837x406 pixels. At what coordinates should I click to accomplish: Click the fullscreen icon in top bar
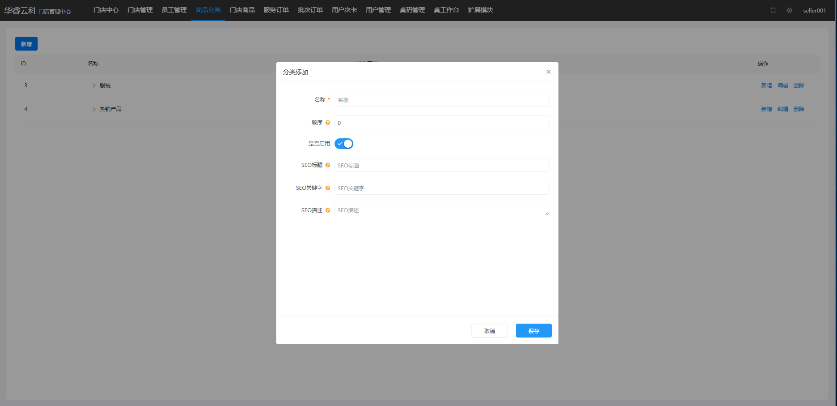pos(773,10)
